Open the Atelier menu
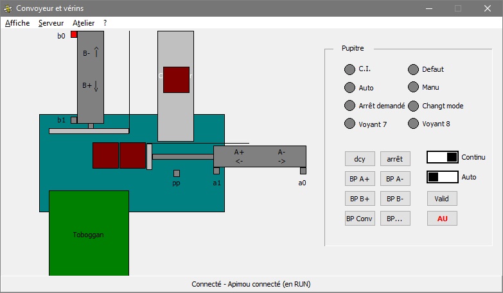 [x=84, y=22]
